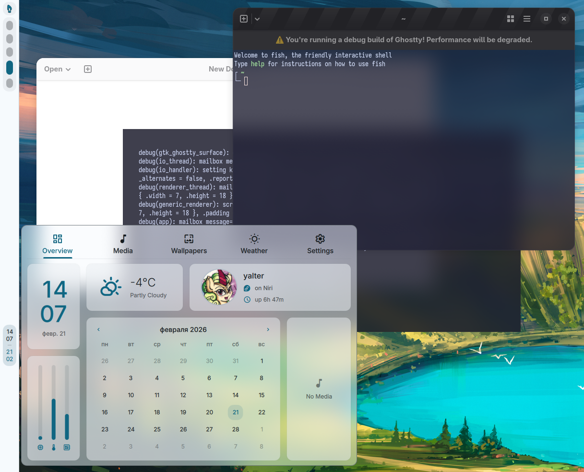Switch to the Wallpapers tab

189,244
